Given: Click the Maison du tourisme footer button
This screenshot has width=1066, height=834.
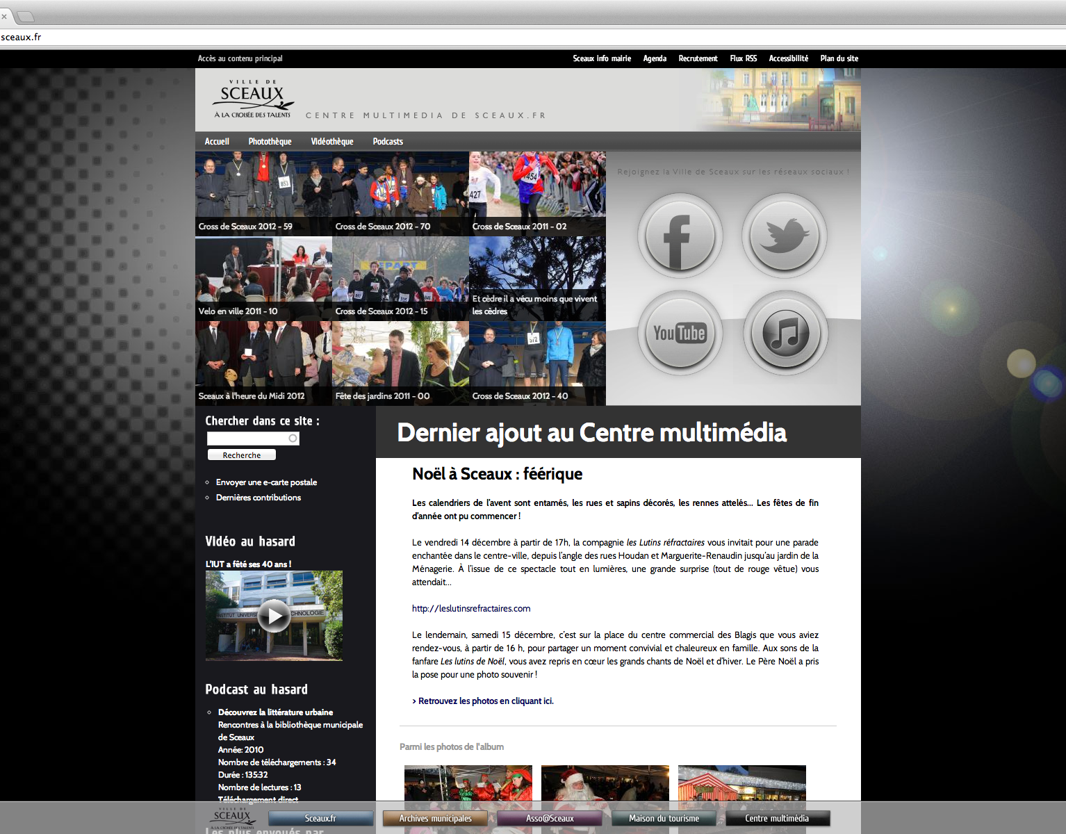Looking at the screenshot, I should [664, 819].
